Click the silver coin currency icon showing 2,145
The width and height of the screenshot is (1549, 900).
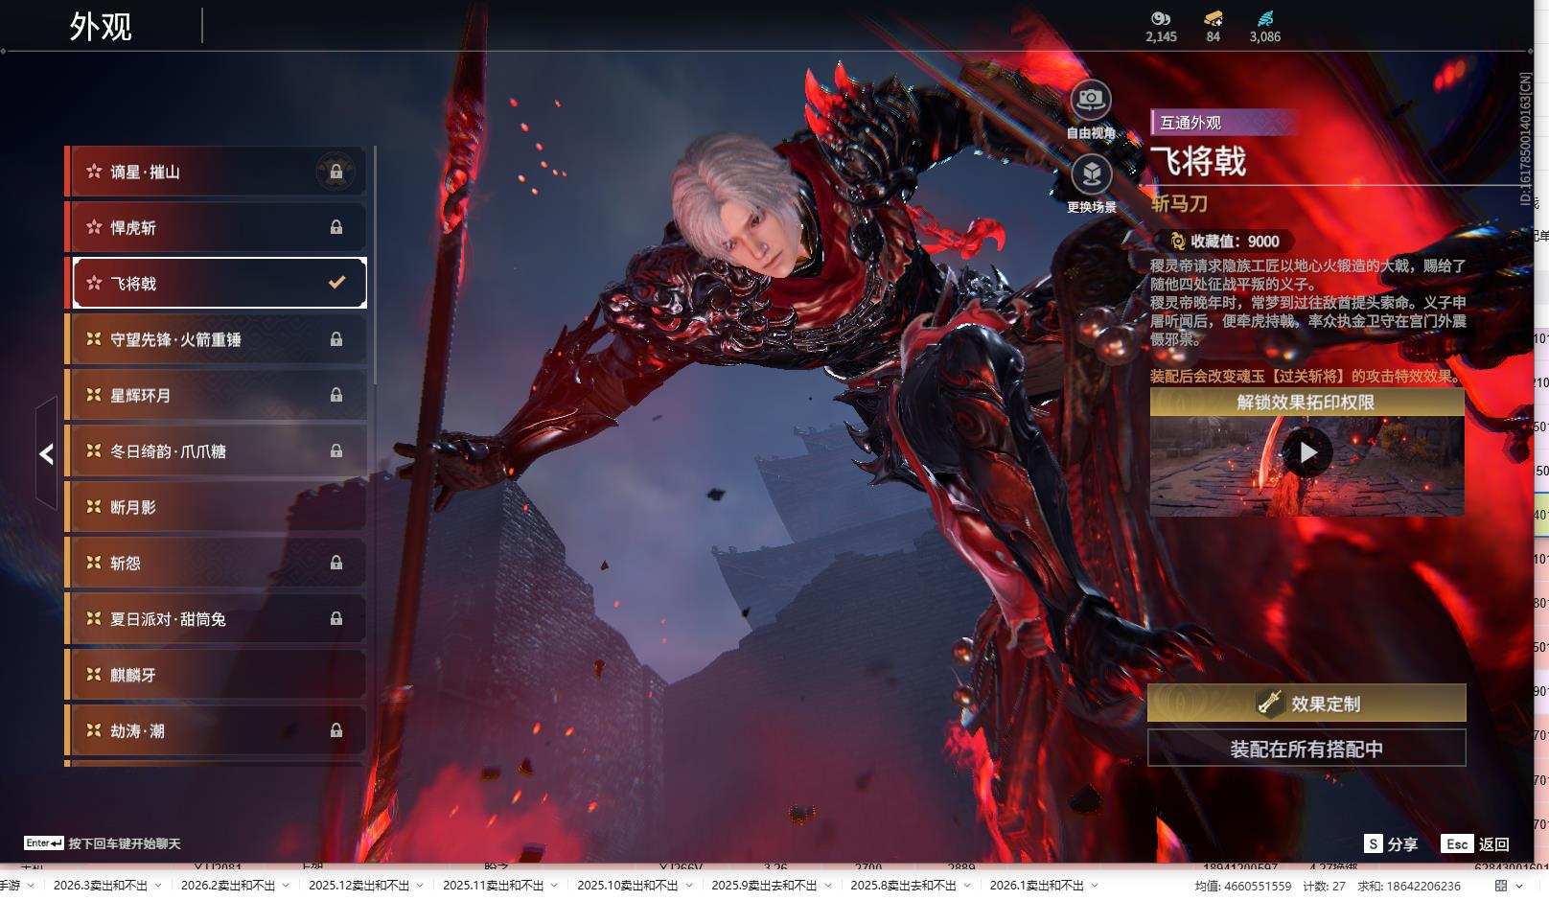[x=1161, y=18]
